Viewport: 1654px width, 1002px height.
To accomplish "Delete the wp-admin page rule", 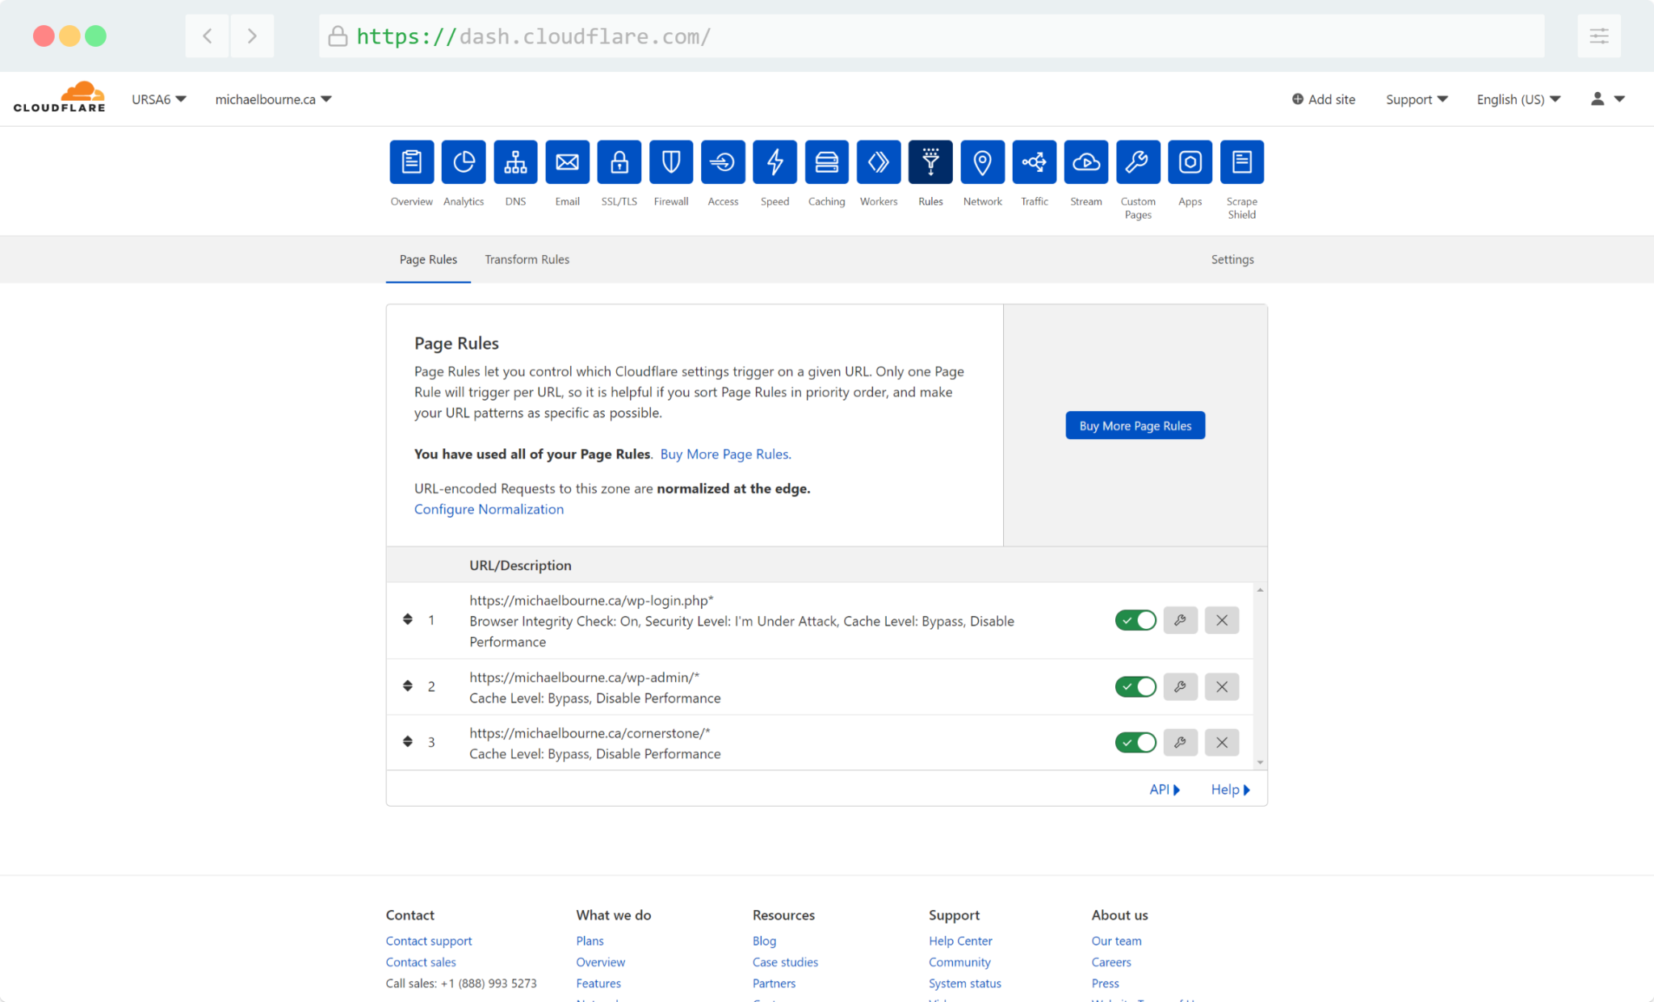I will coord(1222,686).
